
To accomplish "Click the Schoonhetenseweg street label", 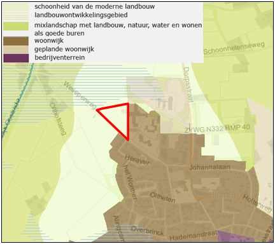I will 234,48.
